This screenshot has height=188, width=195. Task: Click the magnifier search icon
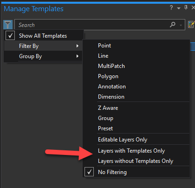point(173,25)
